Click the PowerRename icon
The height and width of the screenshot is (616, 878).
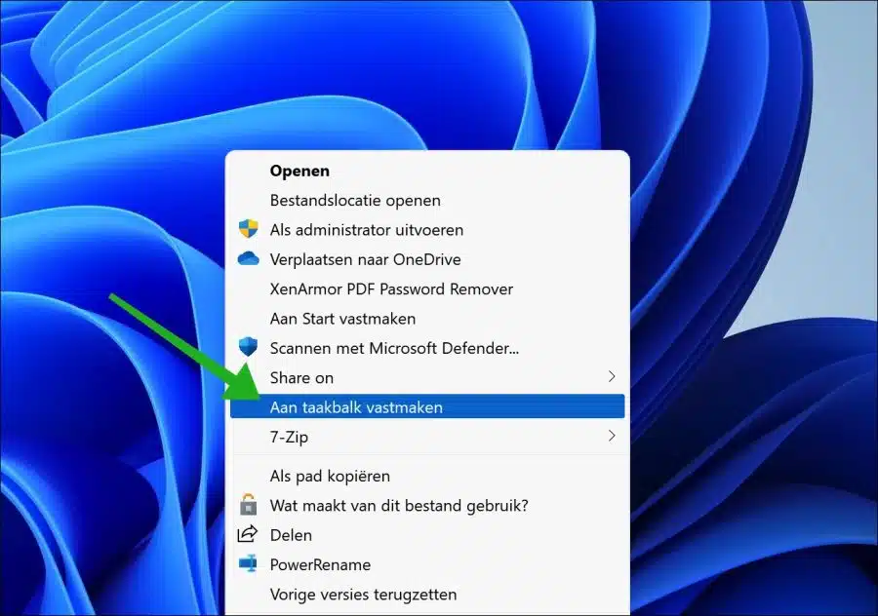248,564
